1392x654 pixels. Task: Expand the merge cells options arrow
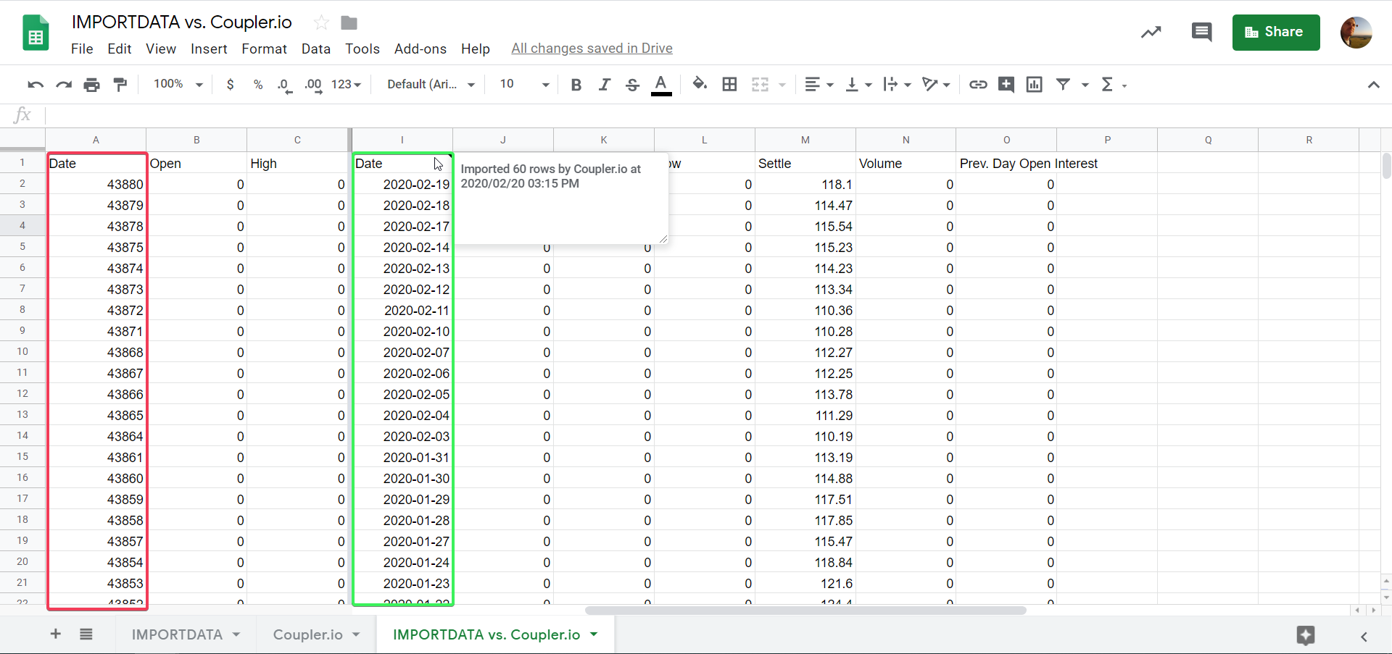click(782, 85)
